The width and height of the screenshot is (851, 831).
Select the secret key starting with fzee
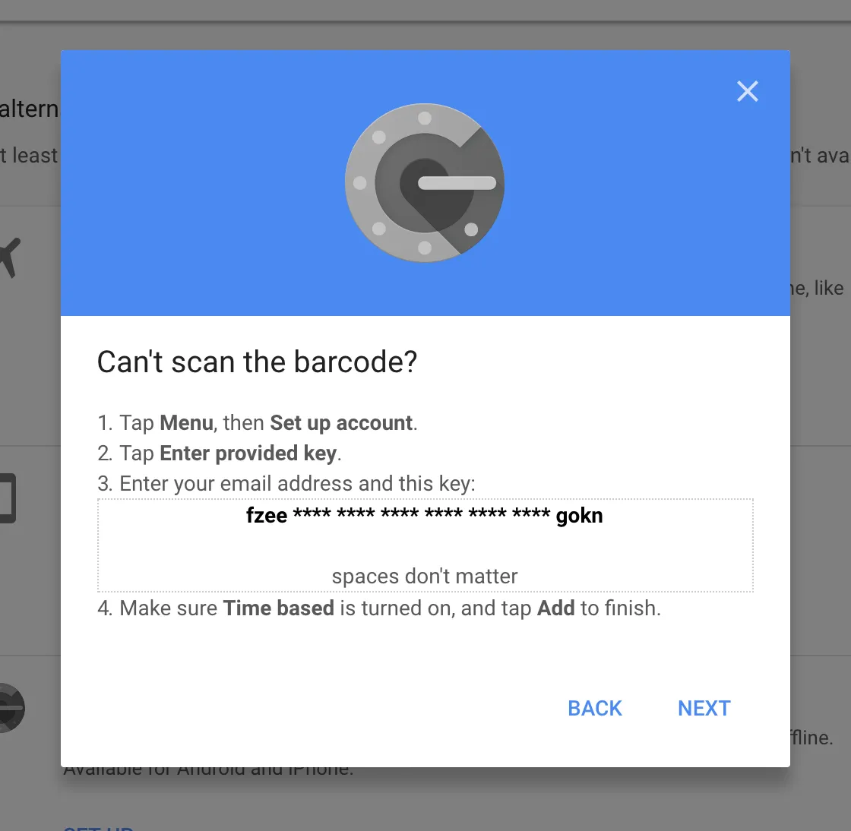tap(425, 515)
